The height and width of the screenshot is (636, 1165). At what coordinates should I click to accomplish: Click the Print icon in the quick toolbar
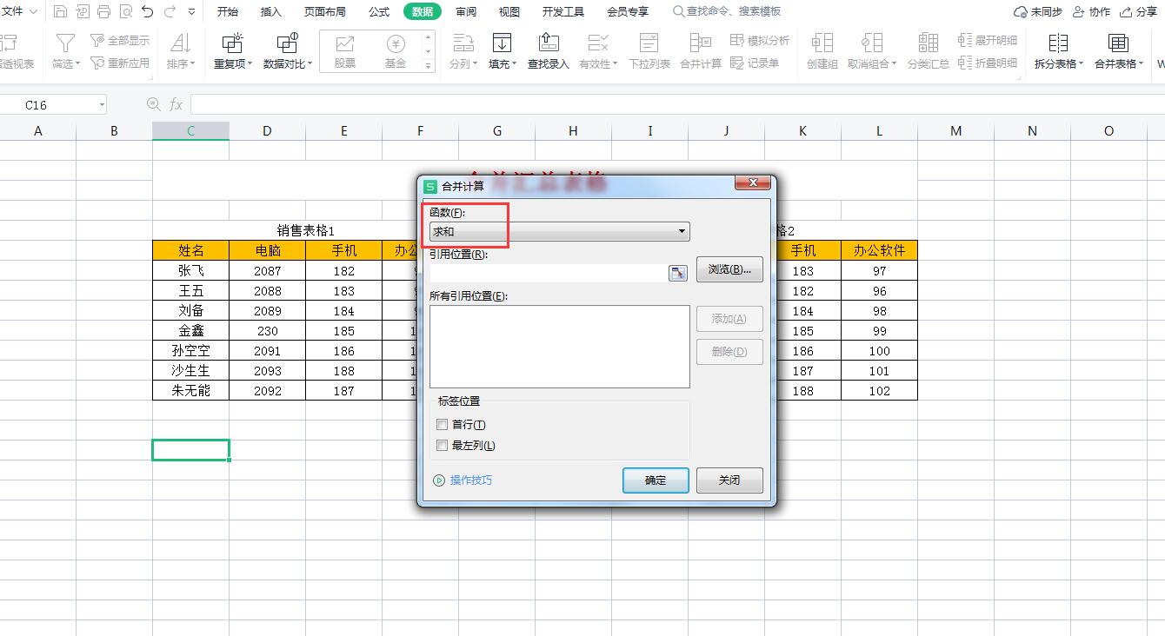coord(103,11)
